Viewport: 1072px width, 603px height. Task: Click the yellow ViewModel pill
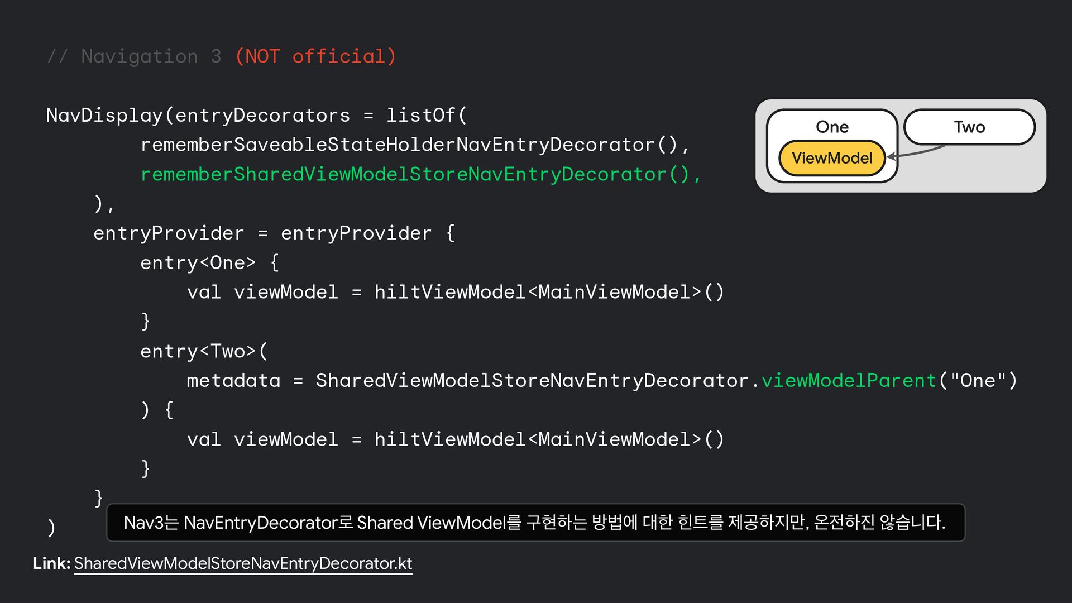coord(832,158)
